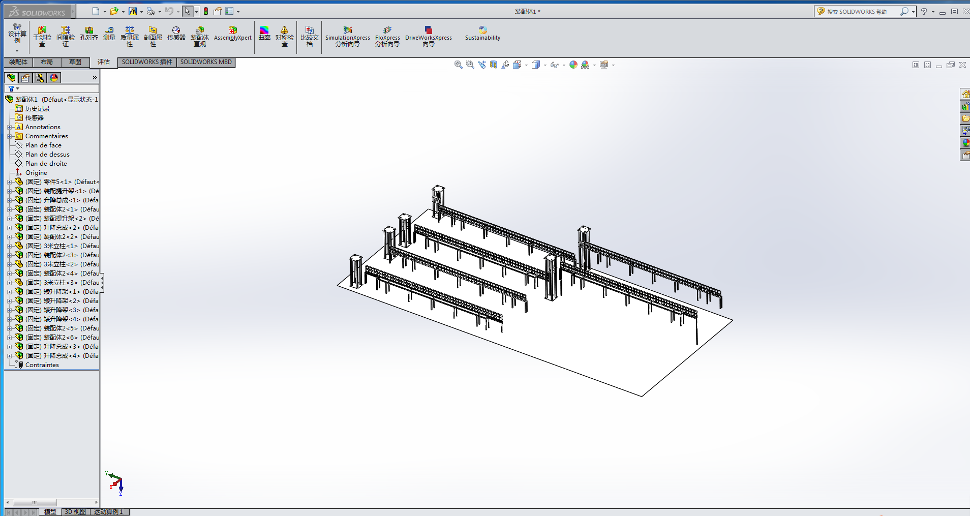
Task: Launch SimulationXpress 分析向导
Action: (x=348, y=36)
